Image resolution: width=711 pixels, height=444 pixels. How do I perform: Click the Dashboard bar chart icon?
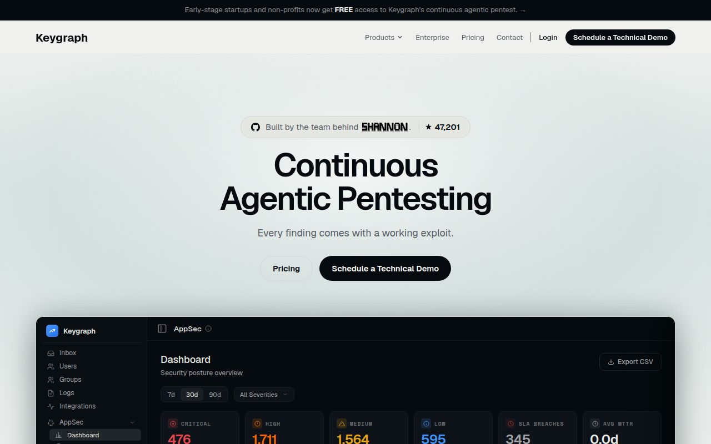click(59, 435)
